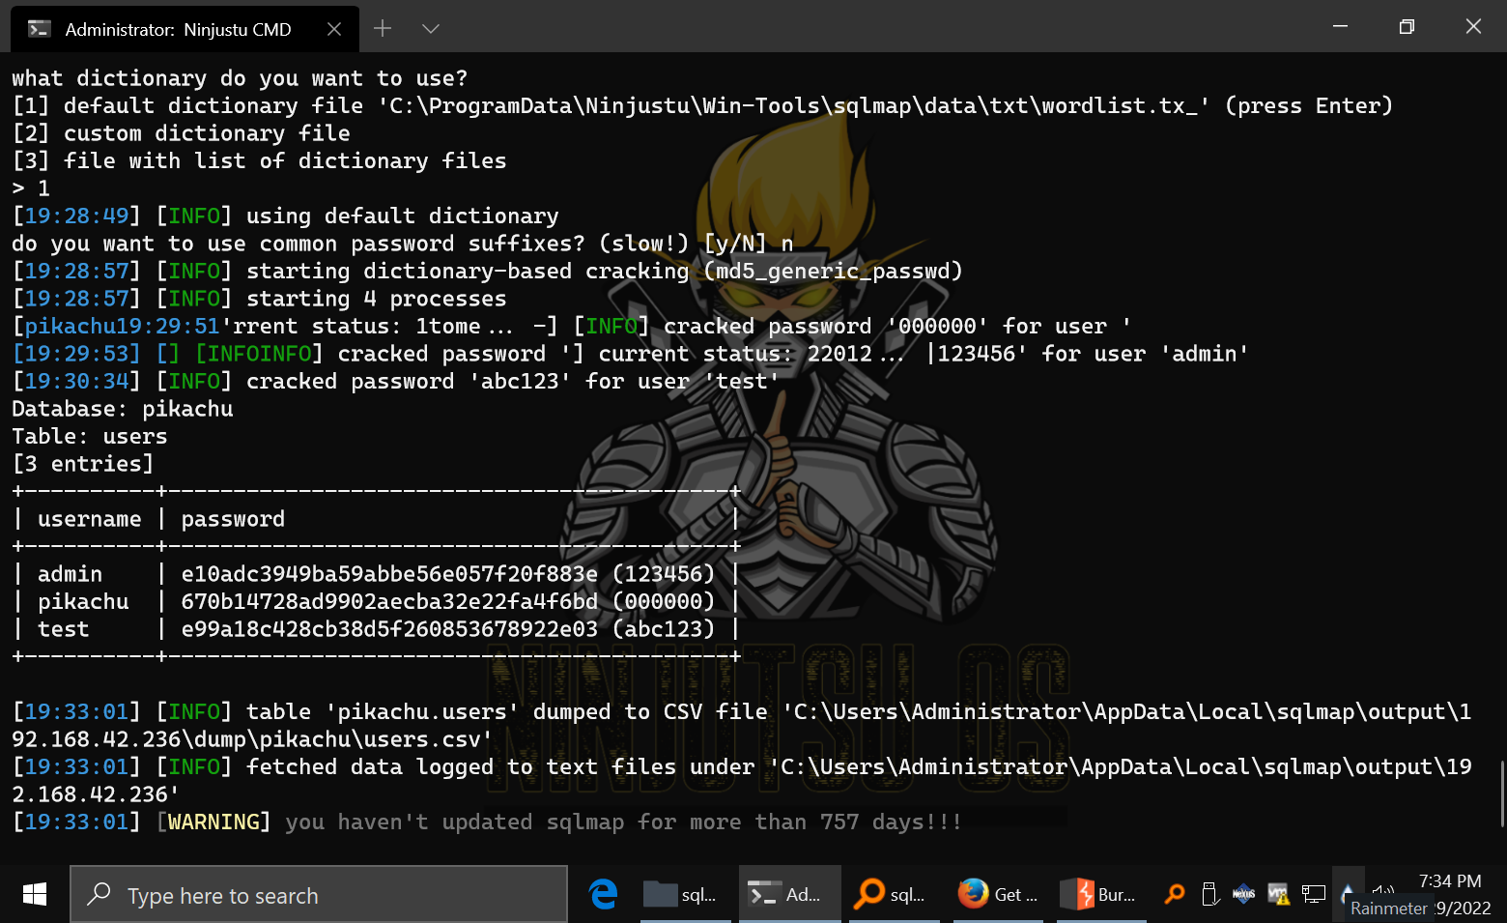Click 'what dictionary do you want to use?' line
The image size is (1507, 923).
click(x=240, y=78)
